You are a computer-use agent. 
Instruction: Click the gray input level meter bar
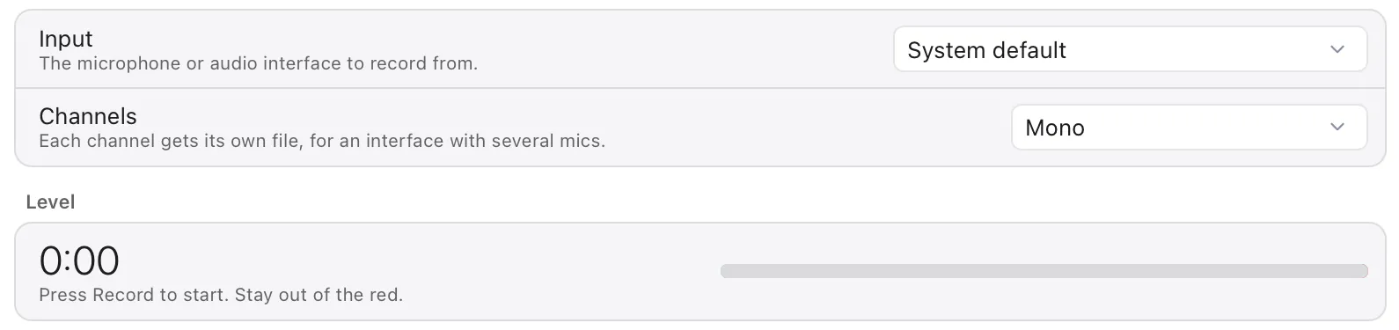tap(1044, 271)
